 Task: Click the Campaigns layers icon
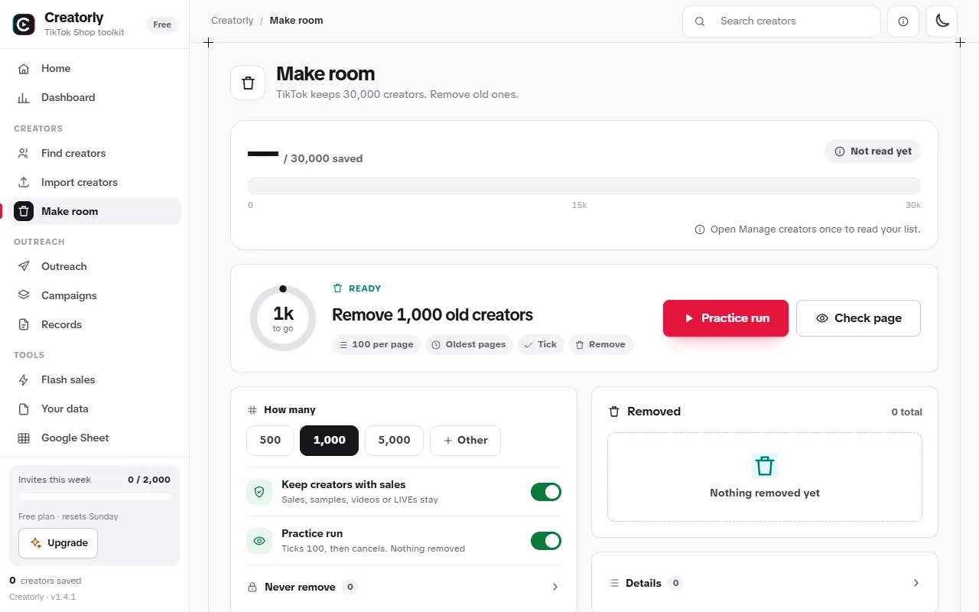click(24, 295)
